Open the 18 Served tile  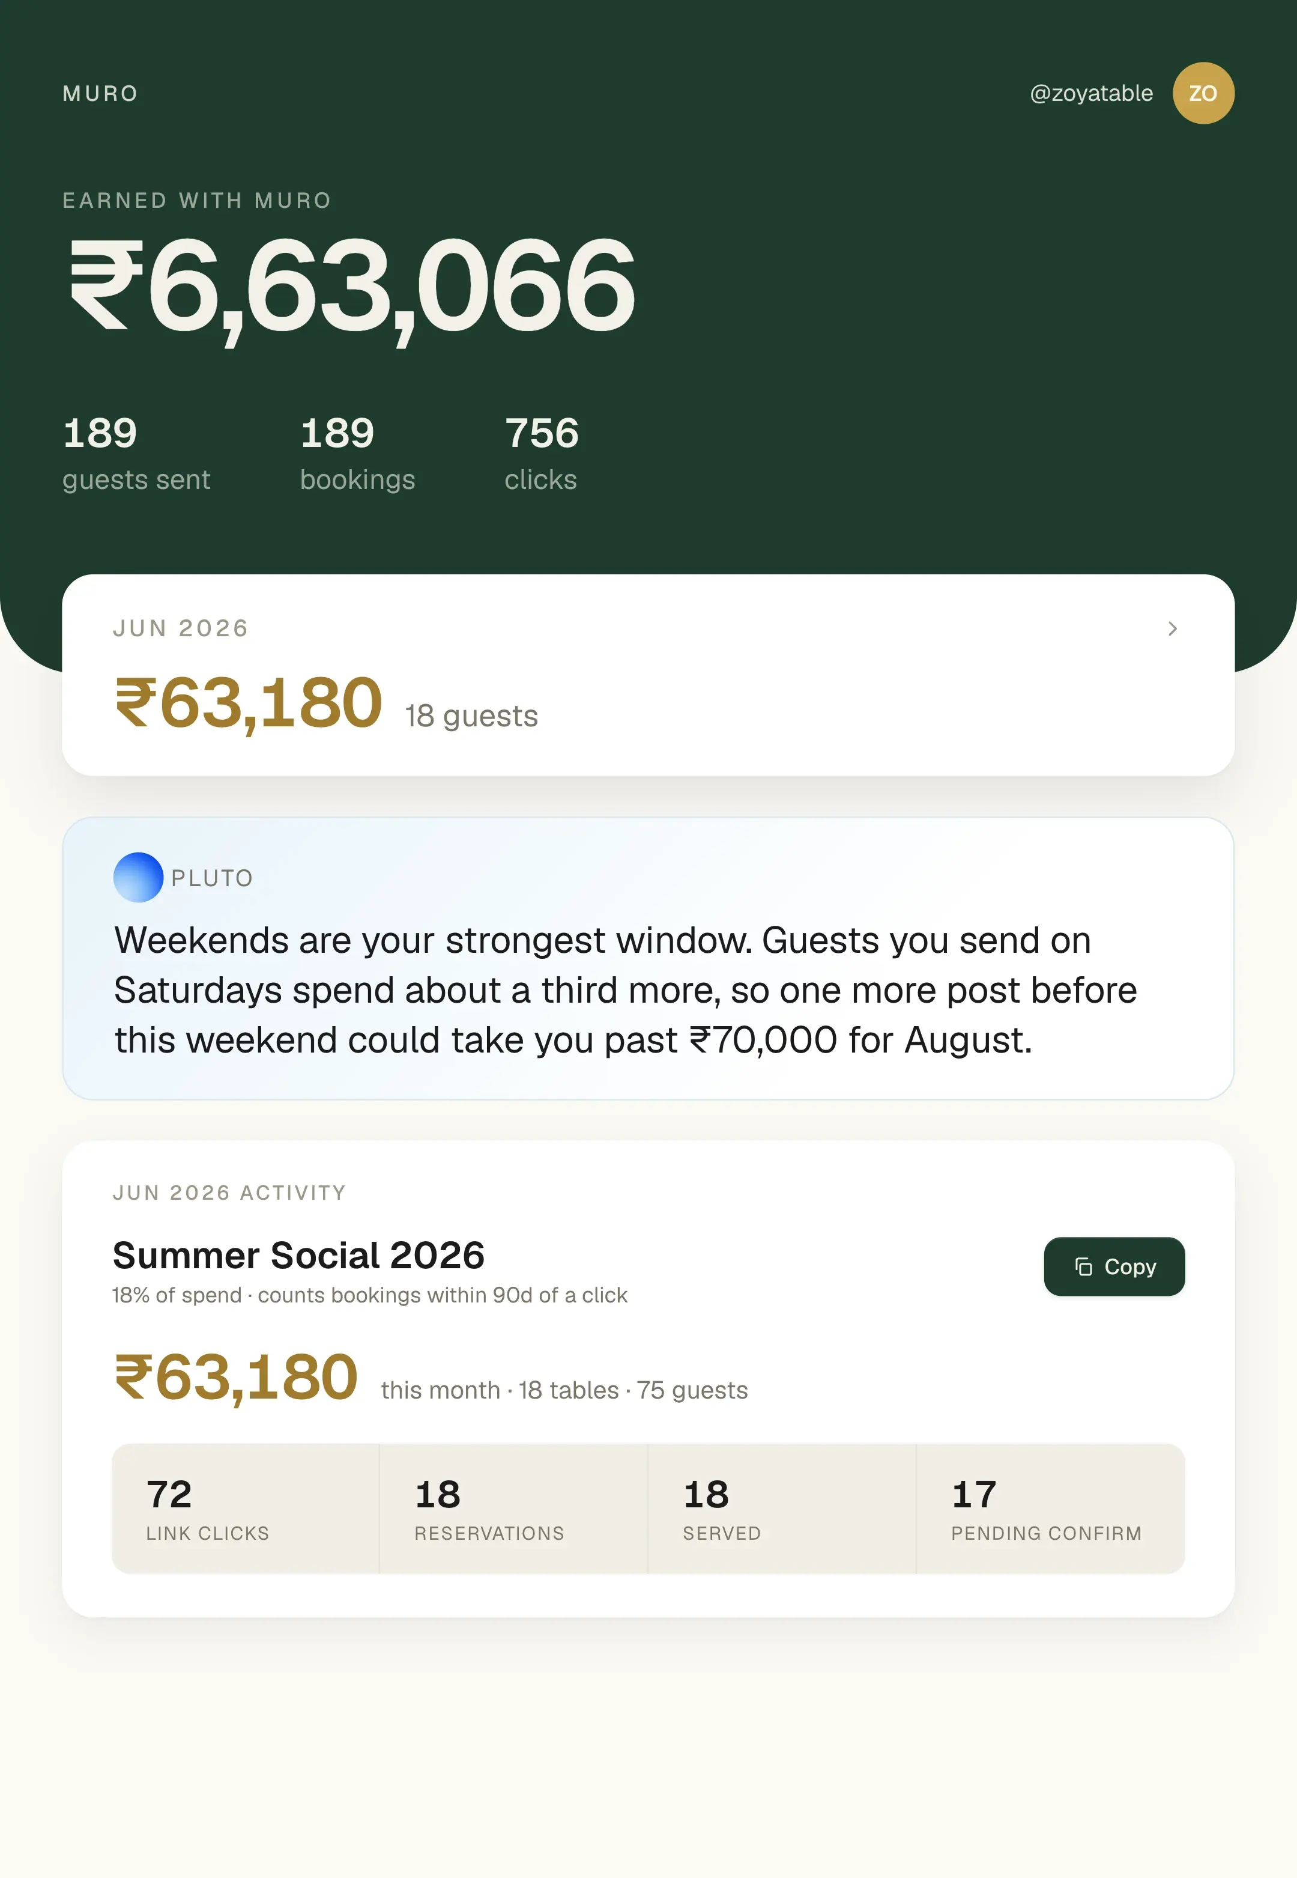coord(782,1509)
